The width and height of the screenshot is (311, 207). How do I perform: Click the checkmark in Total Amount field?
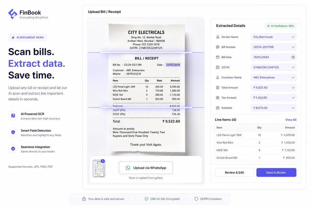(293, 88)
